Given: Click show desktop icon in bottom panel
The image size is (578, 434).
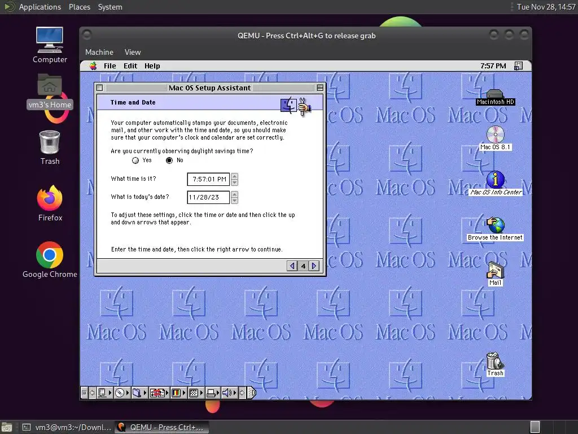Looking at the screenshot, I should (x=7, y=427).
